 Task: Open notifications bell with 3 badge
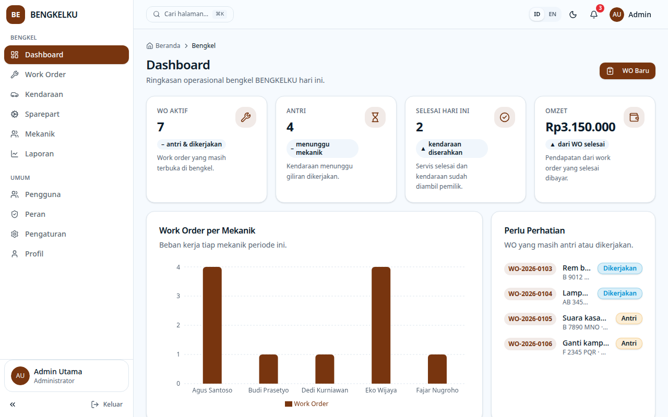[x=594, y=15]
